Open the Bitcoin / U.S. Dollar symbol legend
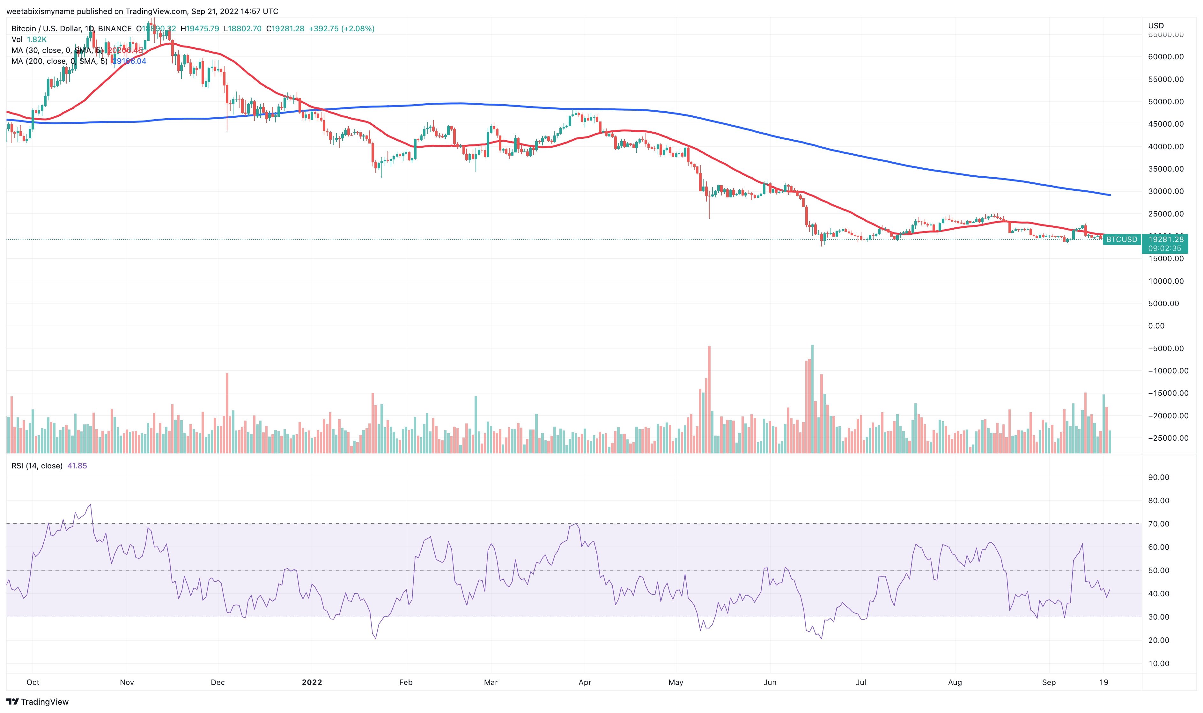This screenshot has height=713, width=1203. tap(71, 29)
